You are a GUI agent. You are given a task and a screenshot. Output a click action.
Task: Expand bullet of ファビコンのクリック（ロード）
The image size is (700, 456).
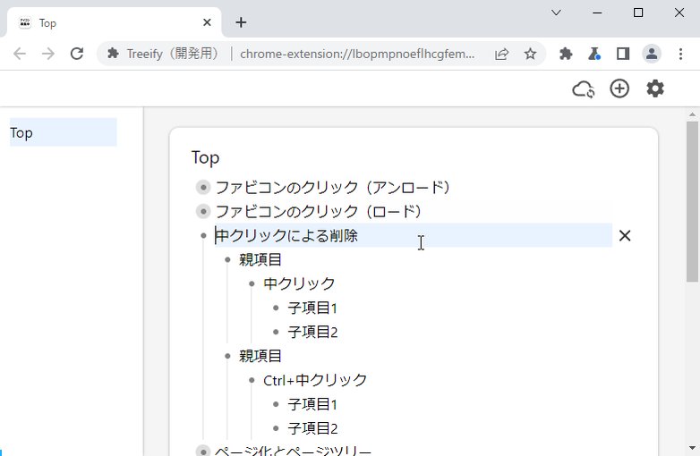point(203,211)
